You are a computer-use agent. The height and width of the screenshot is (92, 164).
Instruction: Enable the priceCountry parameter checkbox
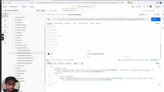(48, 33)
